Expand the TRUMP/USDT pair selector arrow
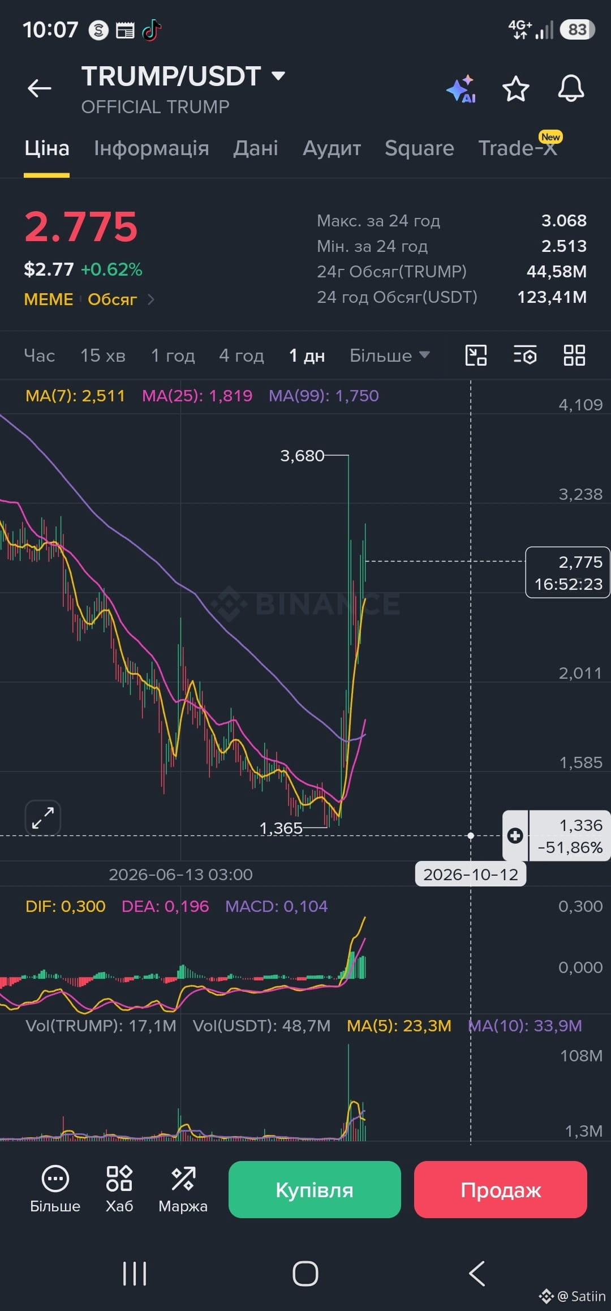 click(278, 76)
